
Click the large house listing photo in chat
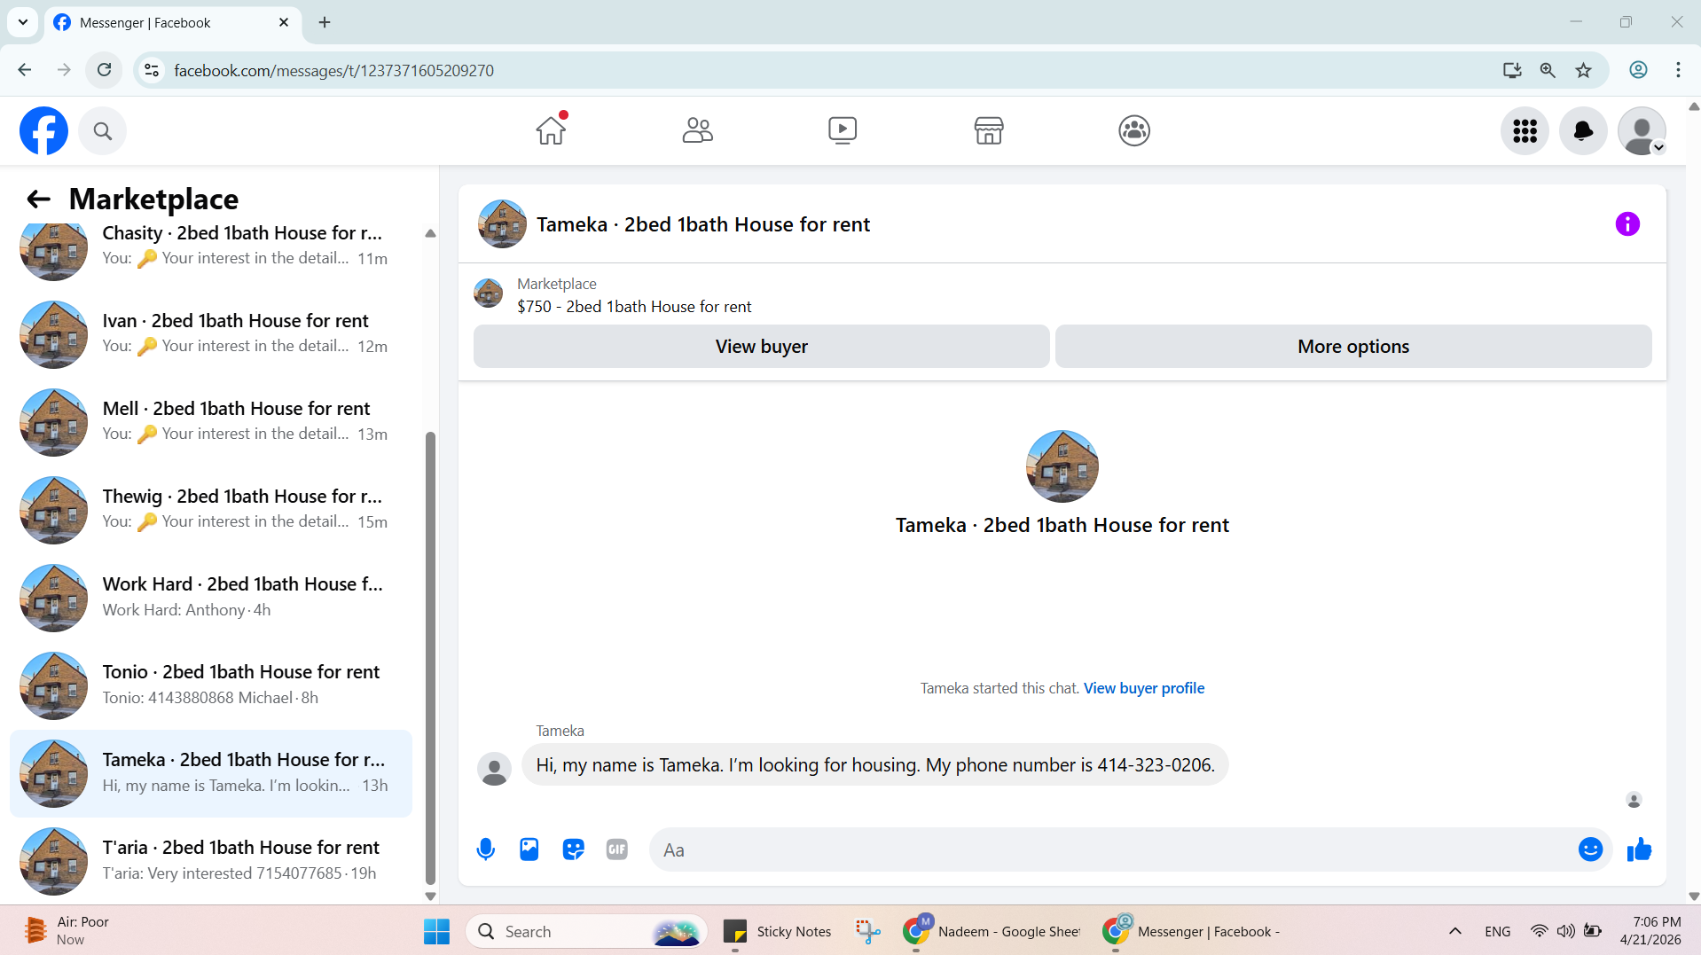click(1062, 466)
